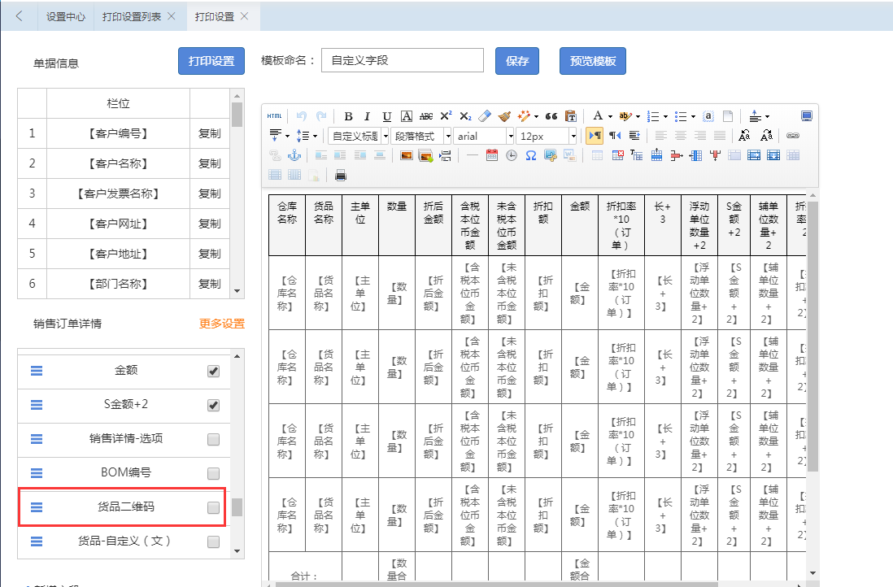Insert special character omega icon
Viewport: 893px width, 587px height.
point(531,155)
